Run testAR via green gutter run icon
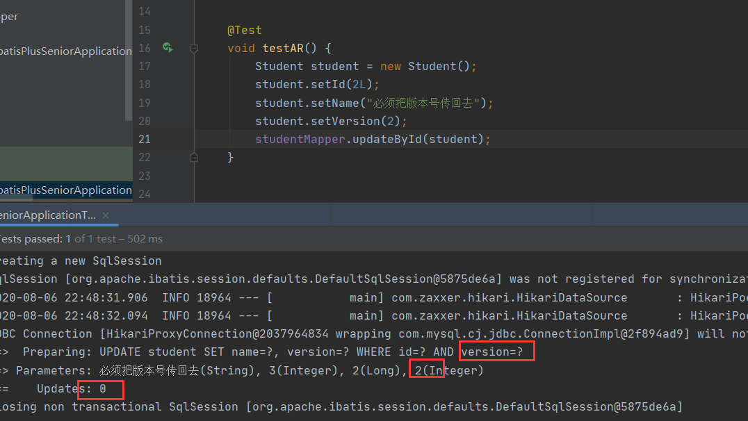The height and width of the screenshot is (421, 748). pos(167,48)
